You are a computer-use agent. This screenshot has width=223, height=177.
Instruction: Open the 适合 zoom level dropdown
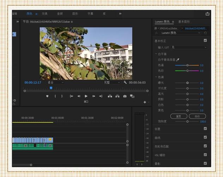tap(56, 82)
